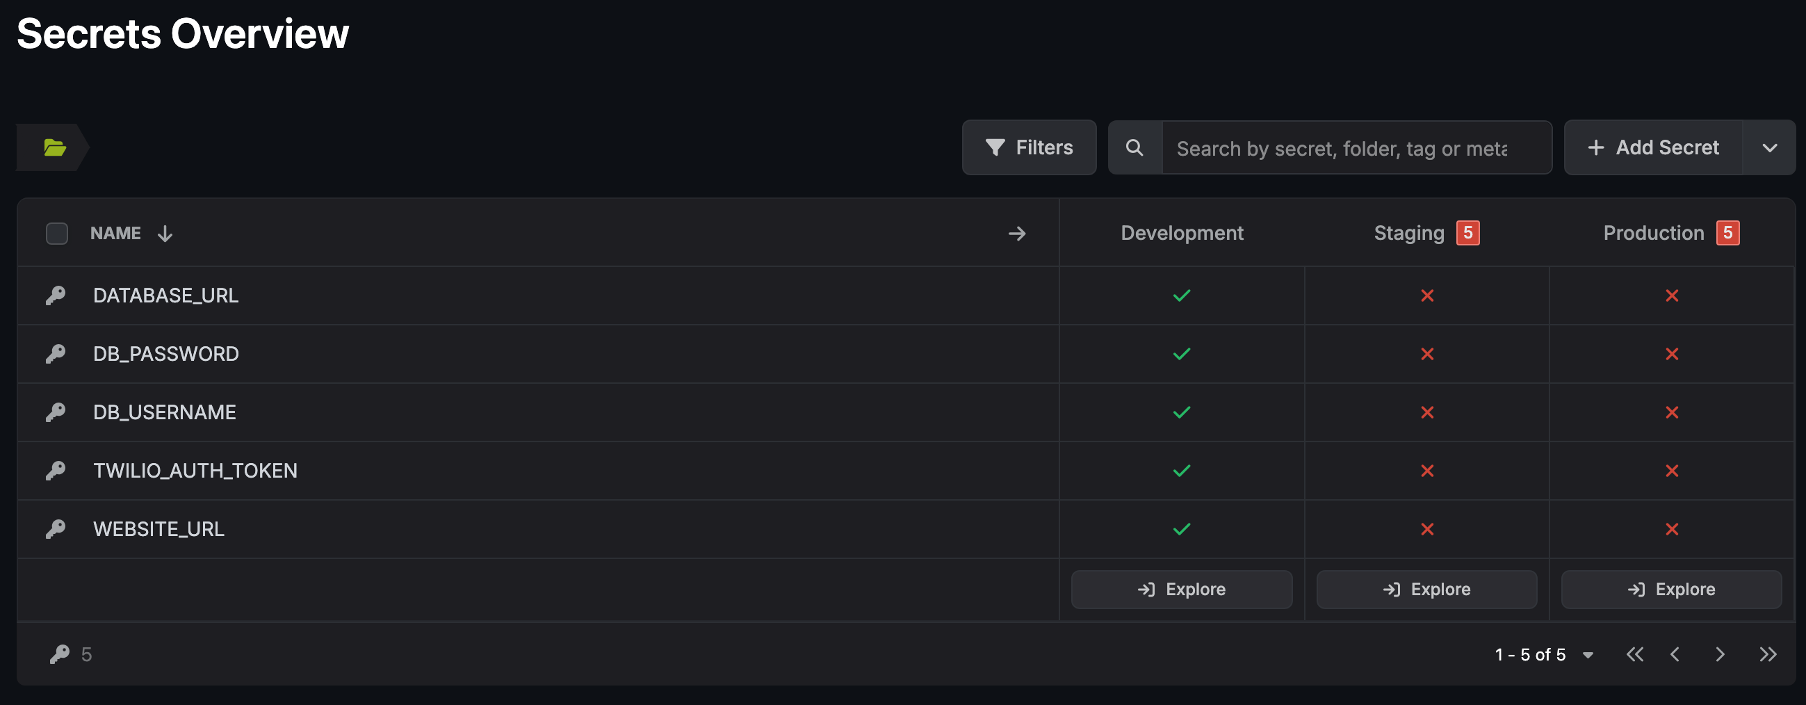Click the red X for WEBSITE_URL Staging
The width and height of the screenshot is (1806, 705).
pos(1426,529)
